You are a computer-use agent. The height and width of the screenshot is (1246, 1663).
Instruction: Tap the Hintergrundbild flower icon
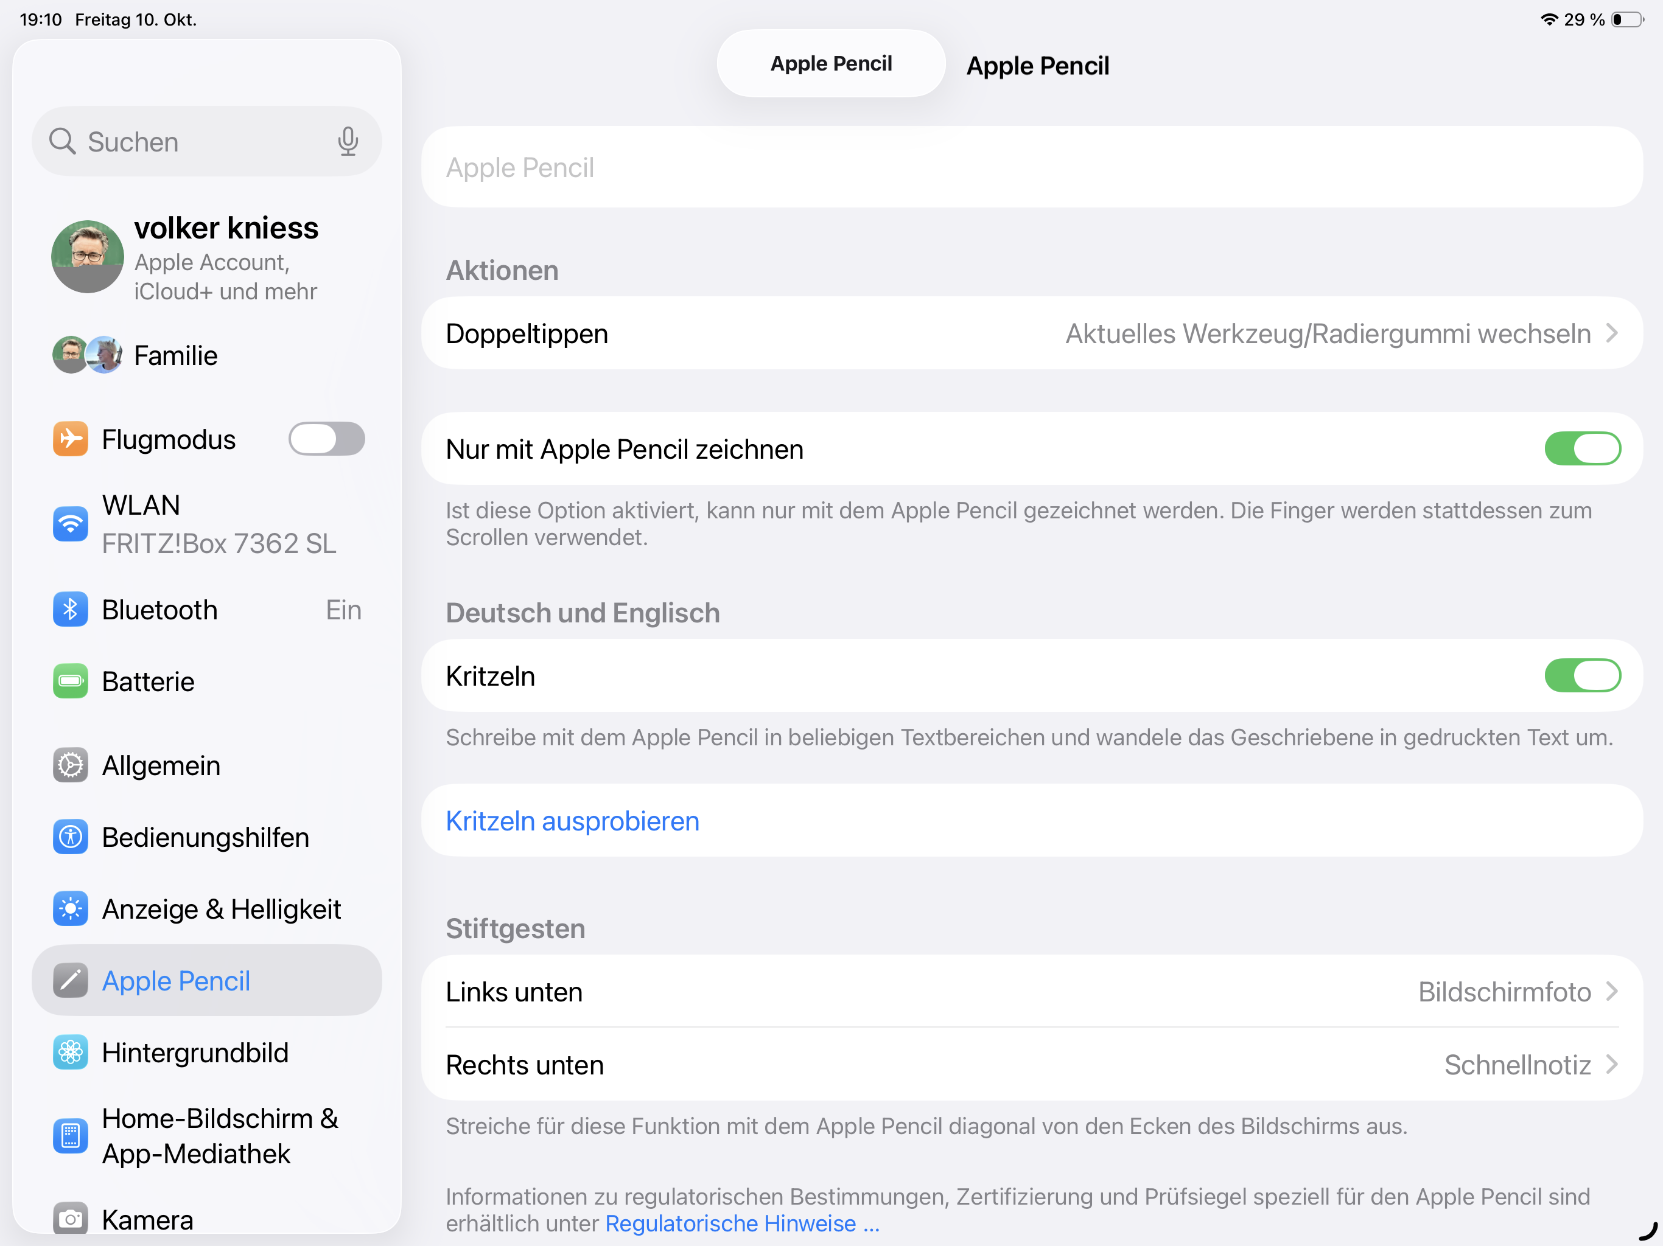click(x=71, y=1052)
